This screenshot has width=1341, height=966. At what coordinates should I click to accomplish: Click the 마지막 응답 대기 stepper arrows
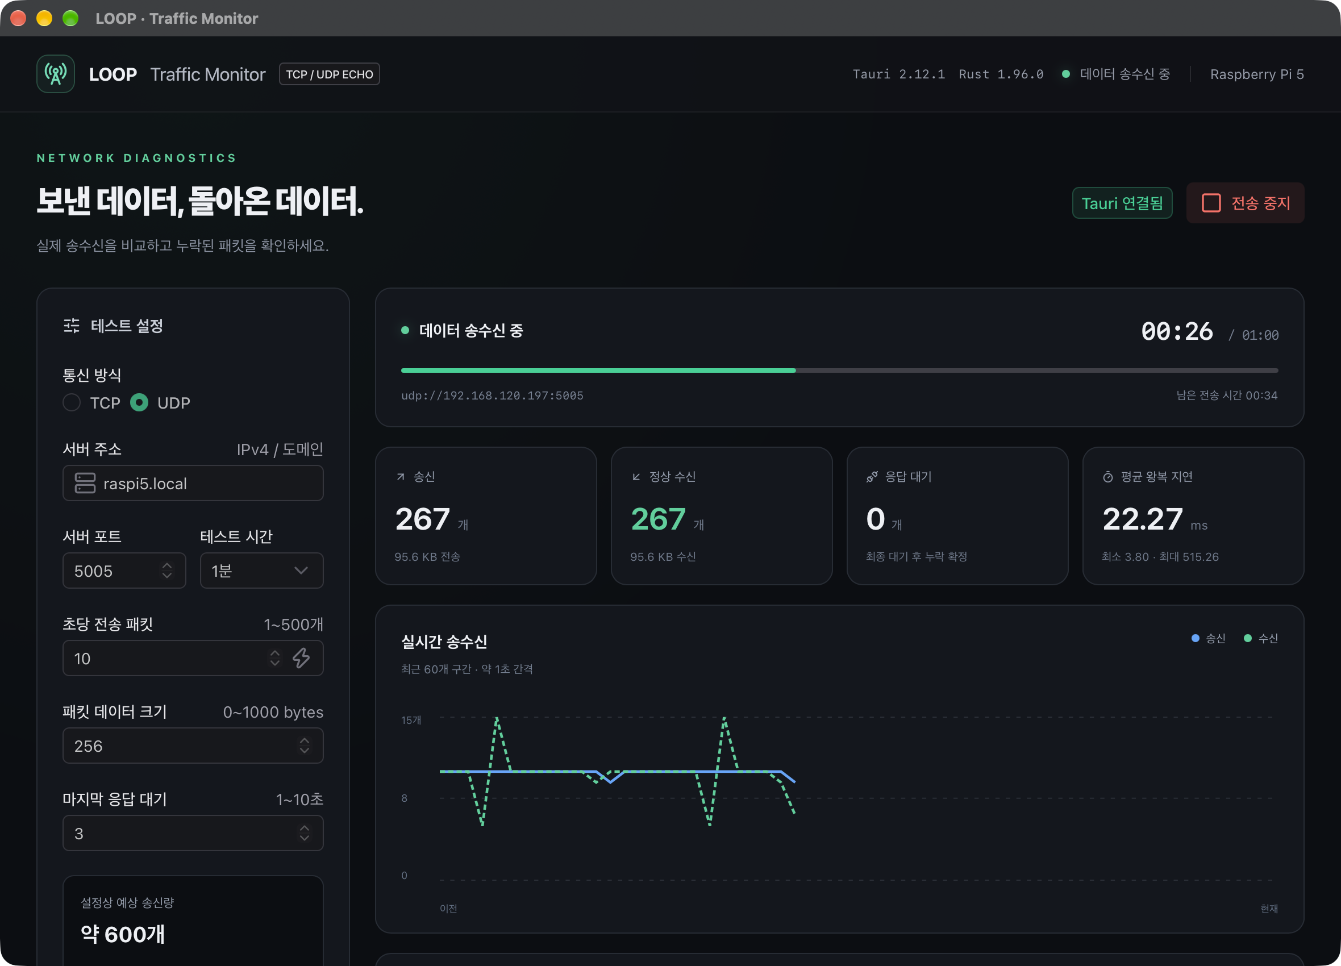pyautogui.click(x=305, y=833)
